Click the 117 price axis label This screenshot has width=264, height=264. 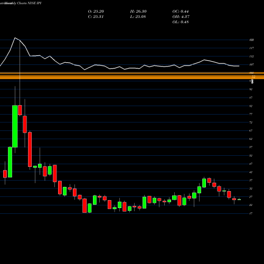click(x=251, y=48)
